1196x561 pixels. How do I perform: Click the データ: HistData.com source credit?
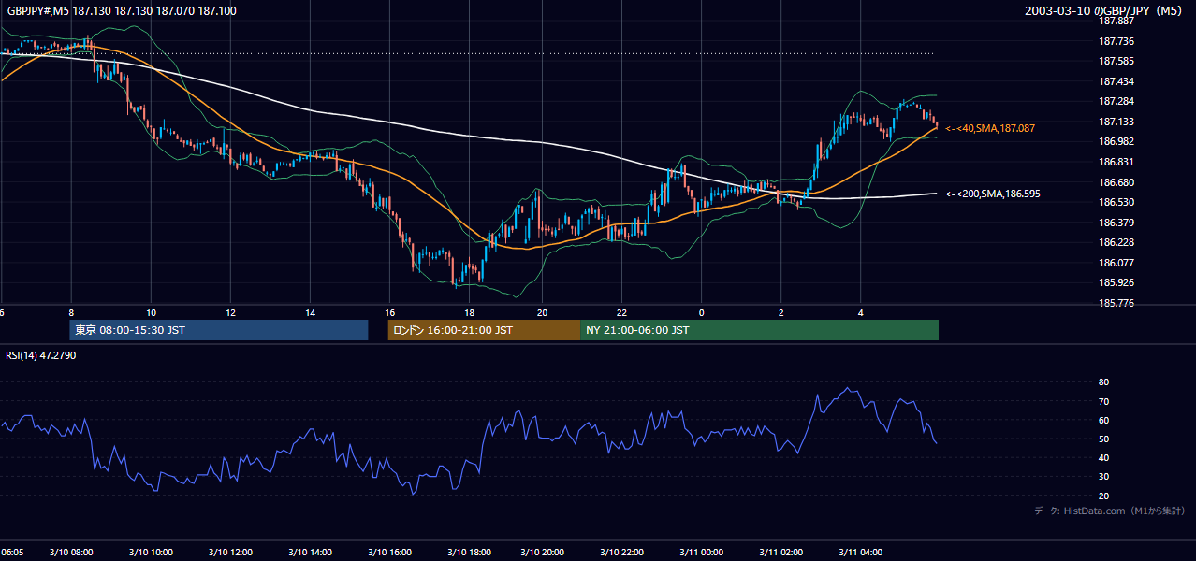pyautogui.click(x=1109, y=511)
